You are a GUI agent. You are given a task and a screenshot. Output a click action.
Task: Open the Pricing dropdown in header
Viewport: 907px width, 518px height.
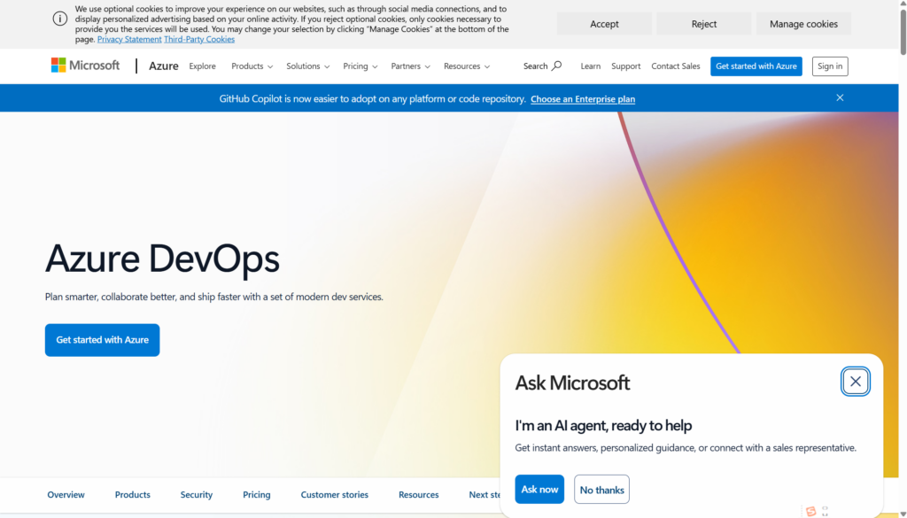tap(360, 66)
